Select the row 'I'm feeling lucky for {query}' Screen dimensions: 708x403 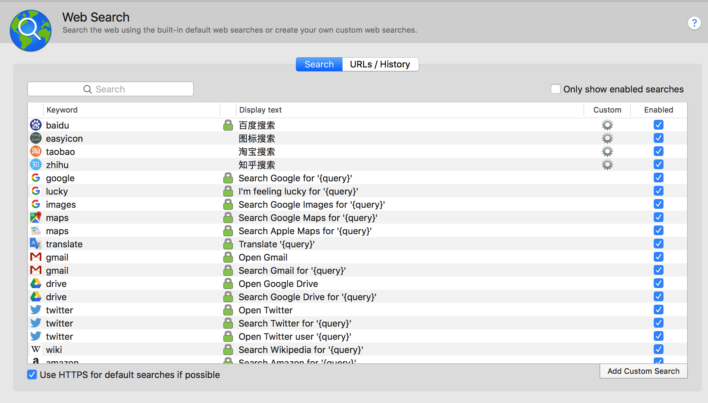(x=357, y=191)
